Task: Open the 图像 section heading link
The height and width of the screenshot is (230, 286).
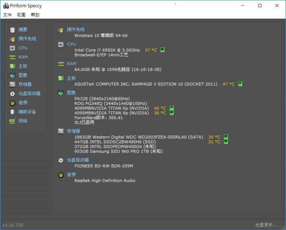Action: (x=71, y=93)
